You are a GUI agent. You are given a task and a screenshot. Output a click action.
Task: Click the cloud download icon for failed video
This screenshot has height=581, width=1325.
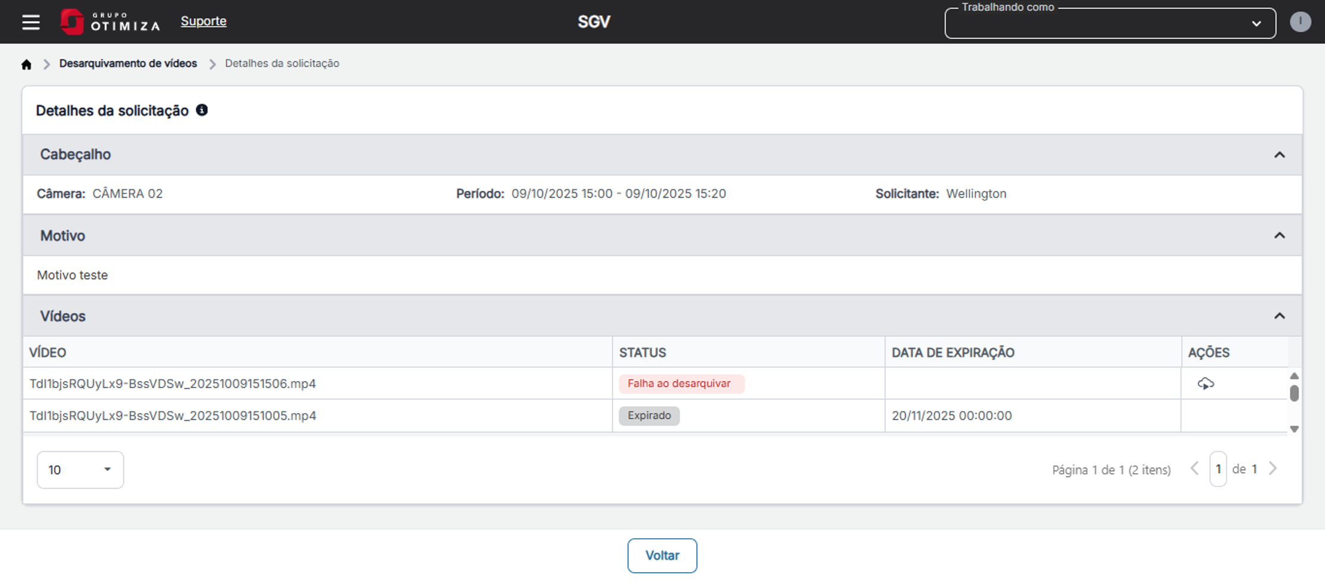[1206, 383]
